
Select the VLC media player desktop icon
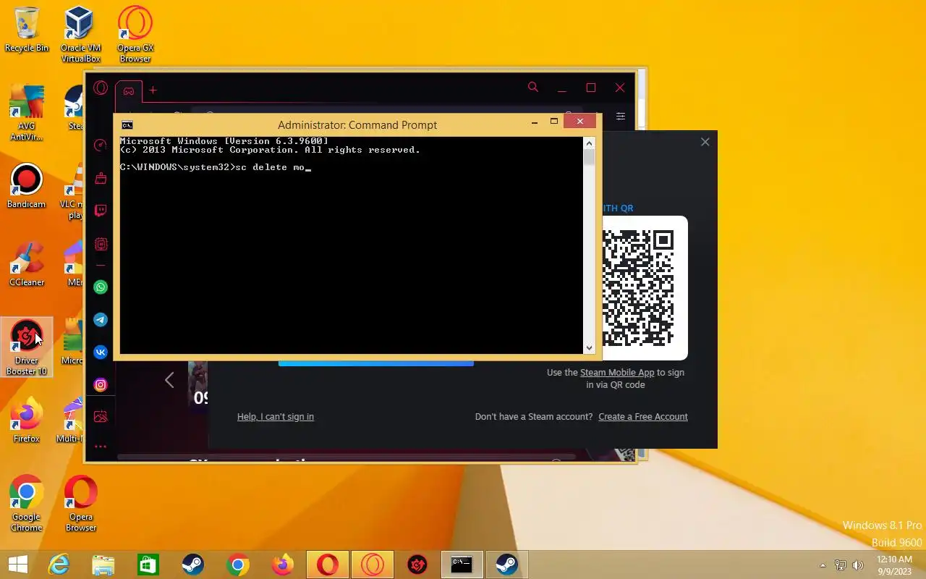point(72,191)
